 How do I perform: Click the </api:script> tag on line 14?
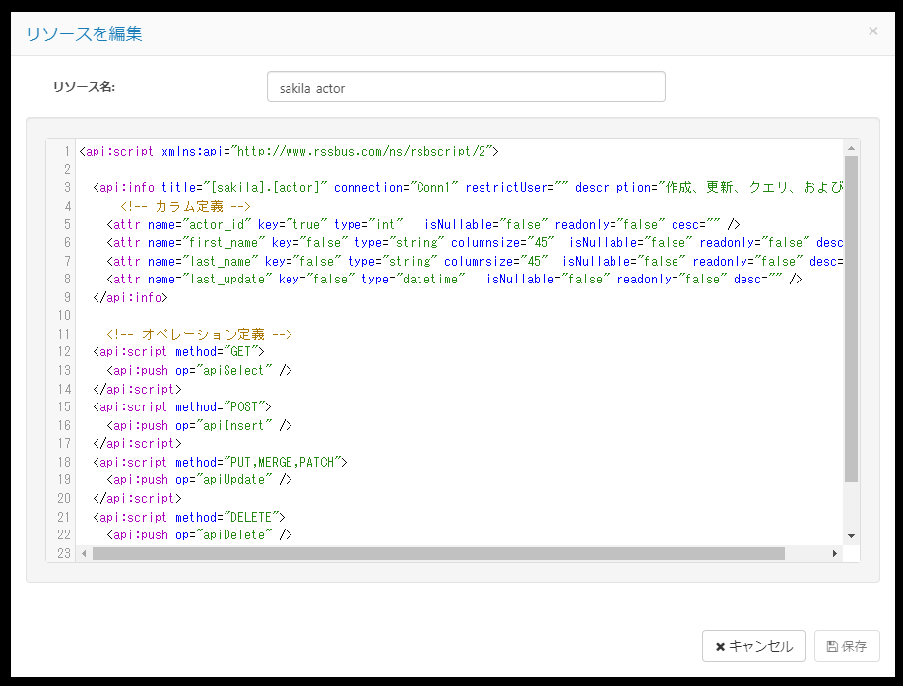tap(137, 389)
